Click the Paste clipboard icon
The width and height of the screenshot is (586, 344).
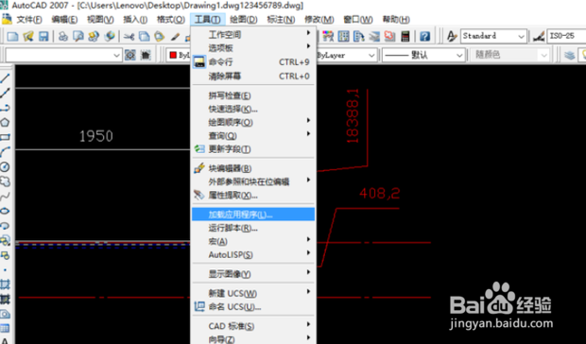[x=160, y=36]
